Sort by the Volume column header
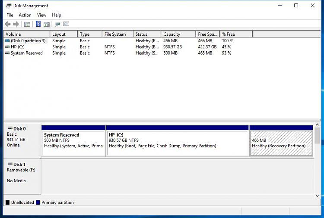324x218 pixels. click(27, 34)
